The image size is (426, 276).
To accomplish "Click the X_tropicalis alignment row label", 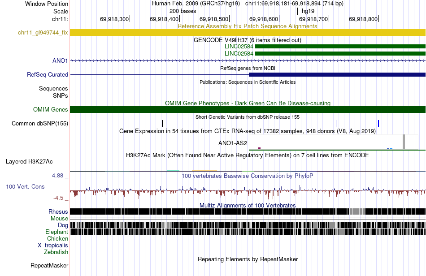I will click(53, 246).
